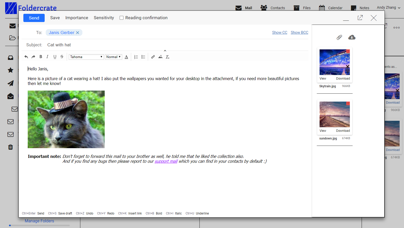
Task: Open the text color picker icon
Action: (x=126, y=57)
